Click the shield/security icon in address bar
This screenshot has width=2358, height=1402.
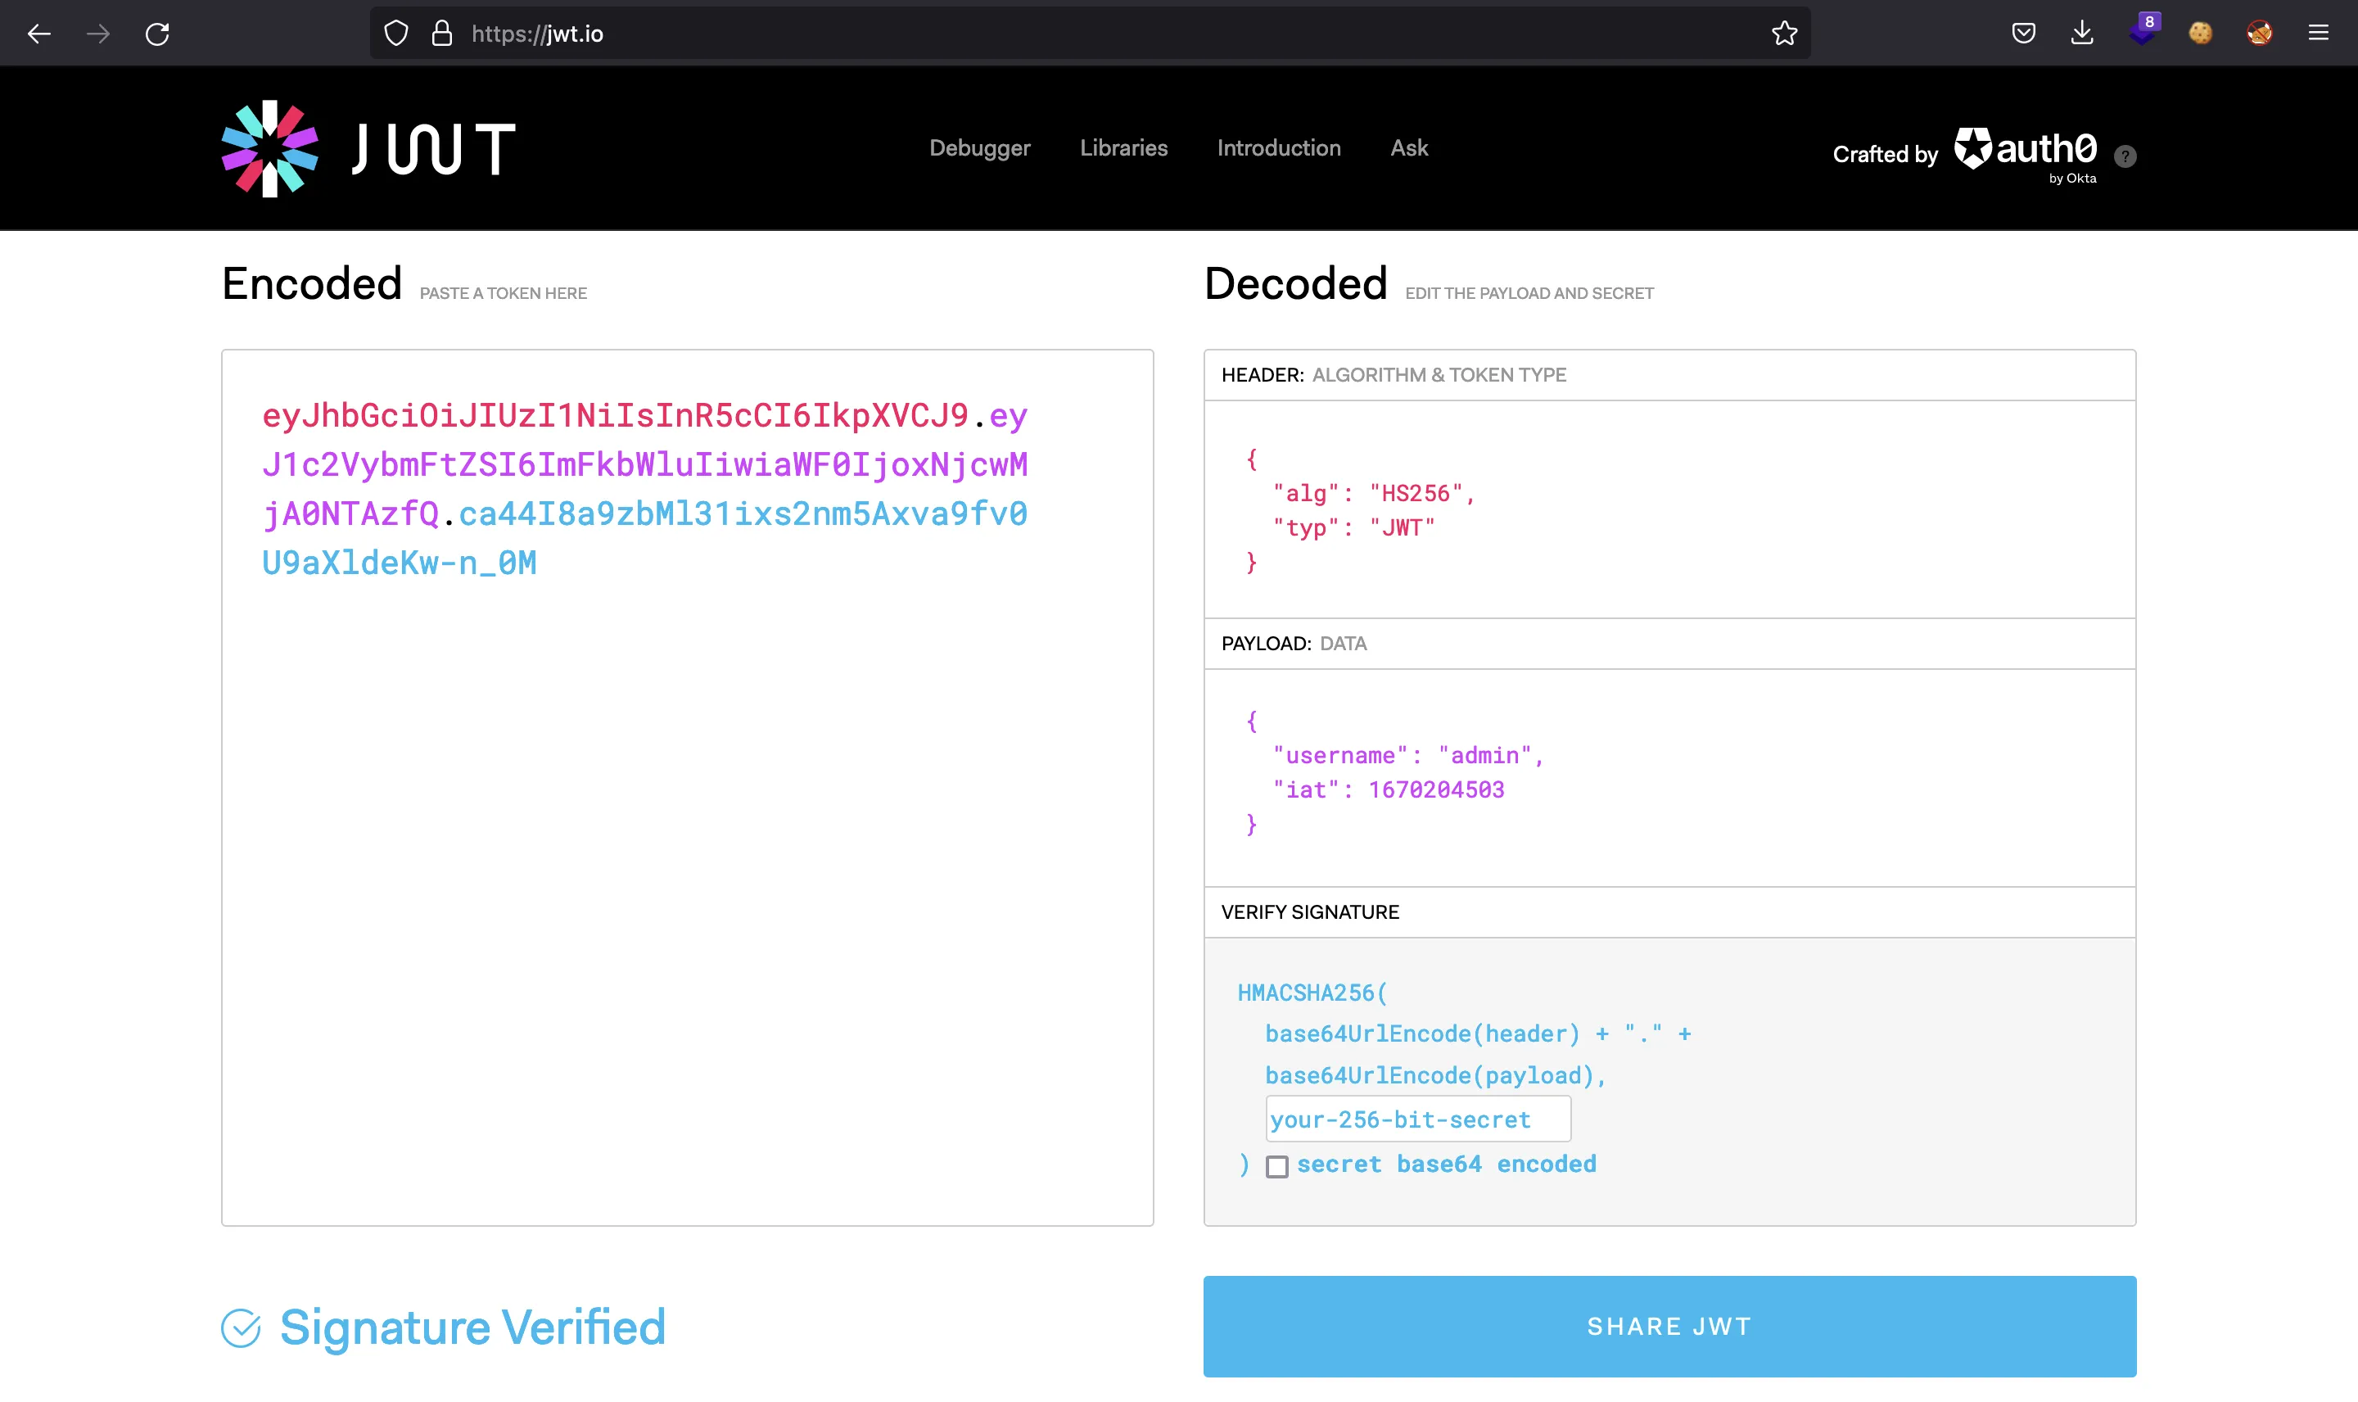(395, 32)
